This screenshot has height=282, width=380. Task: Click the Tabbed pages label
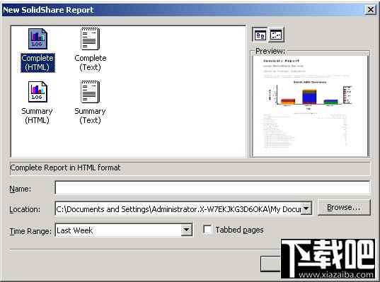tap(239, 230)
